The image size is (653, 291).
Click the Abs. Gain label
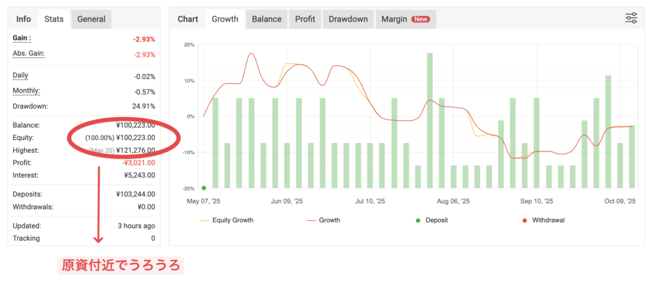(28, 53)
